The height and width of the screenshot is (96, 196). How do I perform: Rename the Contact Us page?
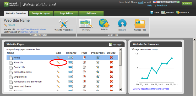71,67
